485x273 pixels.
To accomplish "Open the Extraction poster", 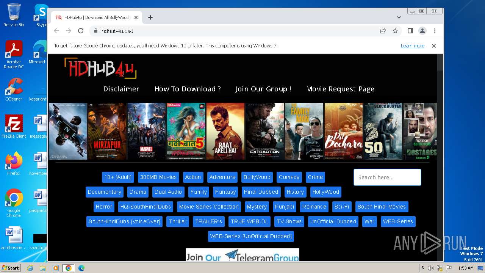I will 265,131.
